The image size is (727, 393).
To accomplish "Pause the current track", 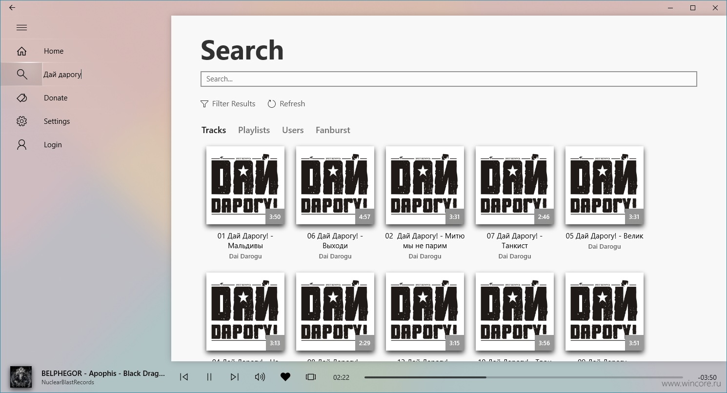I will (x=209, y=377).
